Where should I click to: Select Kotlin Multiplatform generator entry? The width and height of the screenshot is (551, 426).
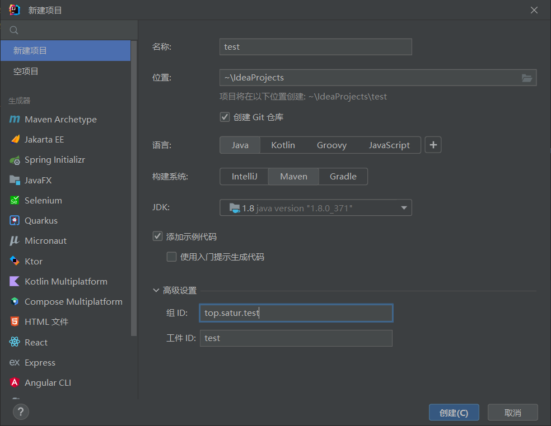pyautogui.click(x=66, y=281)
